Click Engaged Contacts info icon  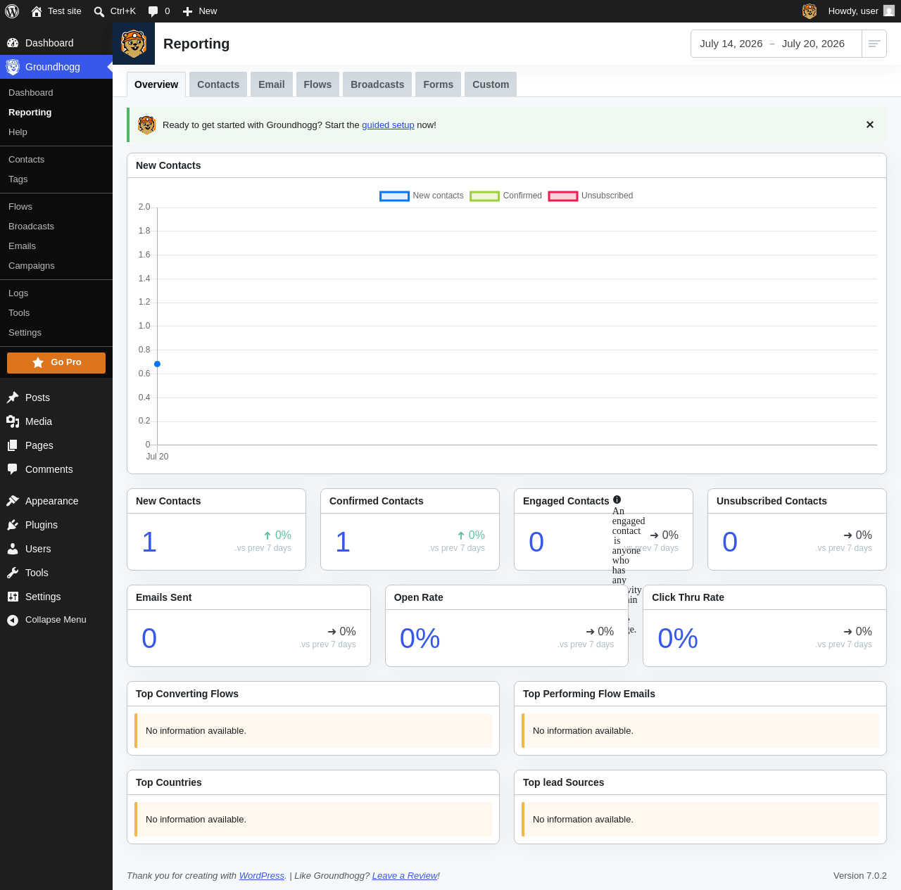(617, 500)
